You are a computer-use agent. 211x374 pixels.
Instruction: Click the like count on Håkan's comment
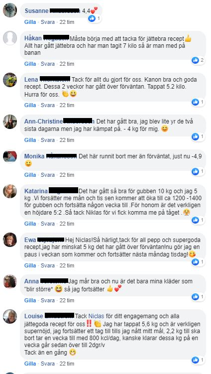click(x=202, y=60)
